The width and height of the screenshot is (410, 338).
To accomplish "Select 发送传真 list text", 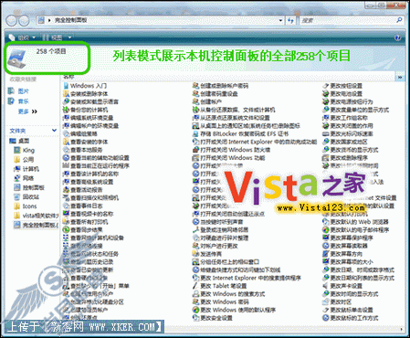I will click(211, 254).
